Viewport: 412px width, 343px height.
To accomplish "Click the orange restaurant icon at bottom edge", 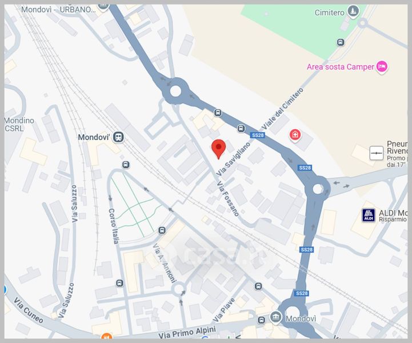I will [x=106, y=337].
